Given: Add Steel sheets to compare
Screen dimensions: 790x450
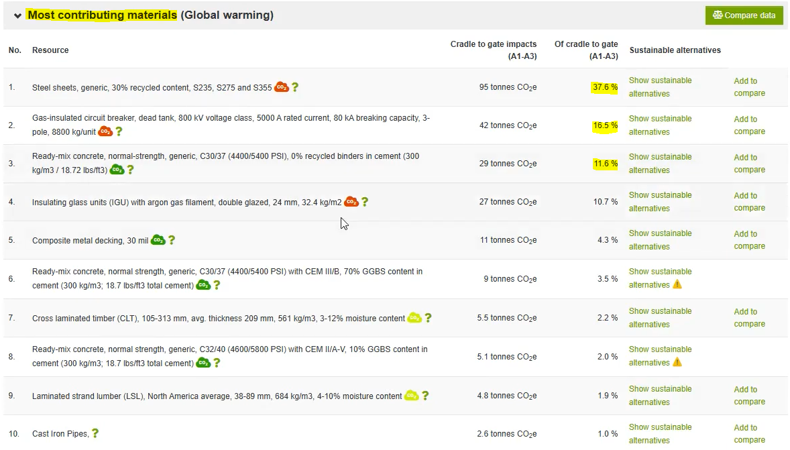Looking at the screenshot, I should [749, 87].
